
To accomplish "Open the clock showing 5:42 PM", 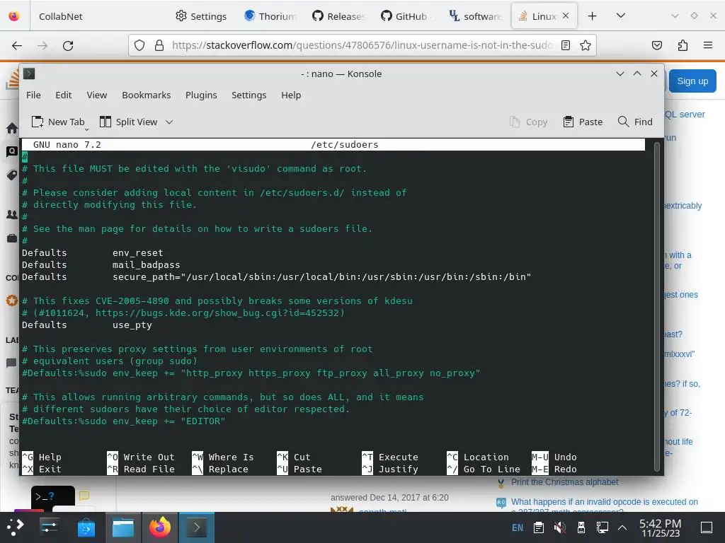I will click(x=660, y=527).
